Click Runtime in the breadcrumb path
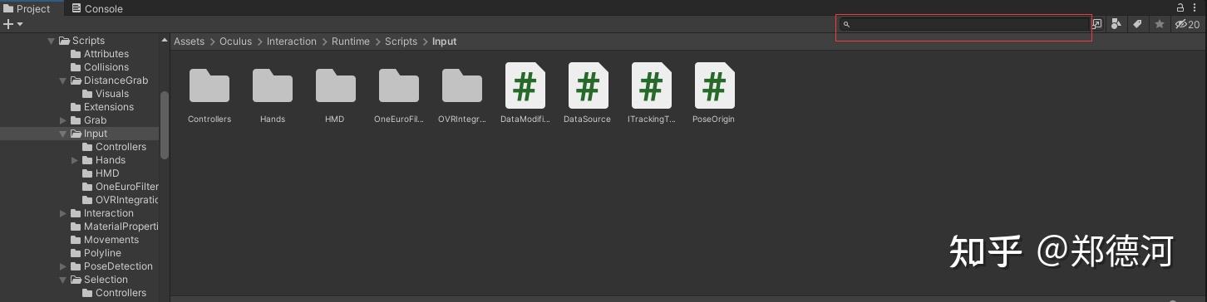Viewport: 1207px width, 302px height. pos(351,41)
